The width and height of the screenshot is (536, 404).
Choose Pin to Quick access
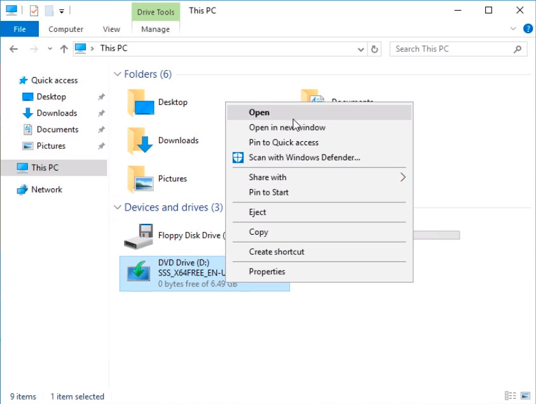point(319,143)
